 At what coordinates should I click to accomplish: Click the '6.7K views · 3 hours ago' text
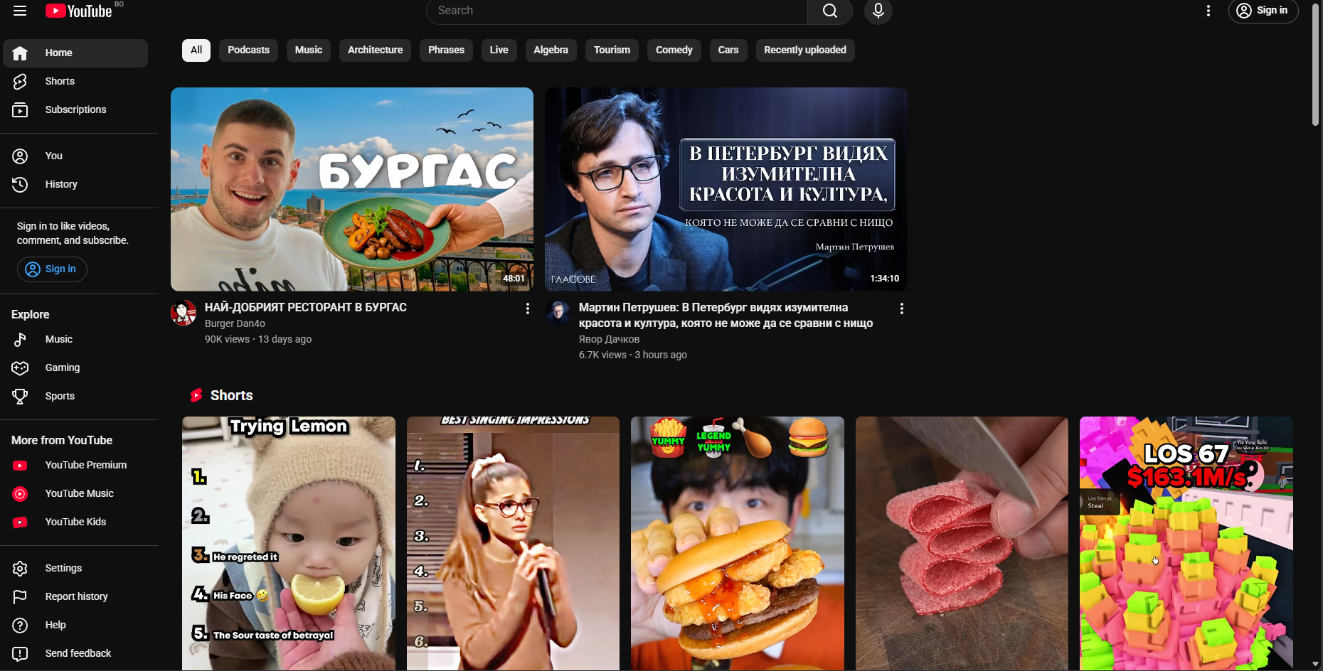[633, 355]
